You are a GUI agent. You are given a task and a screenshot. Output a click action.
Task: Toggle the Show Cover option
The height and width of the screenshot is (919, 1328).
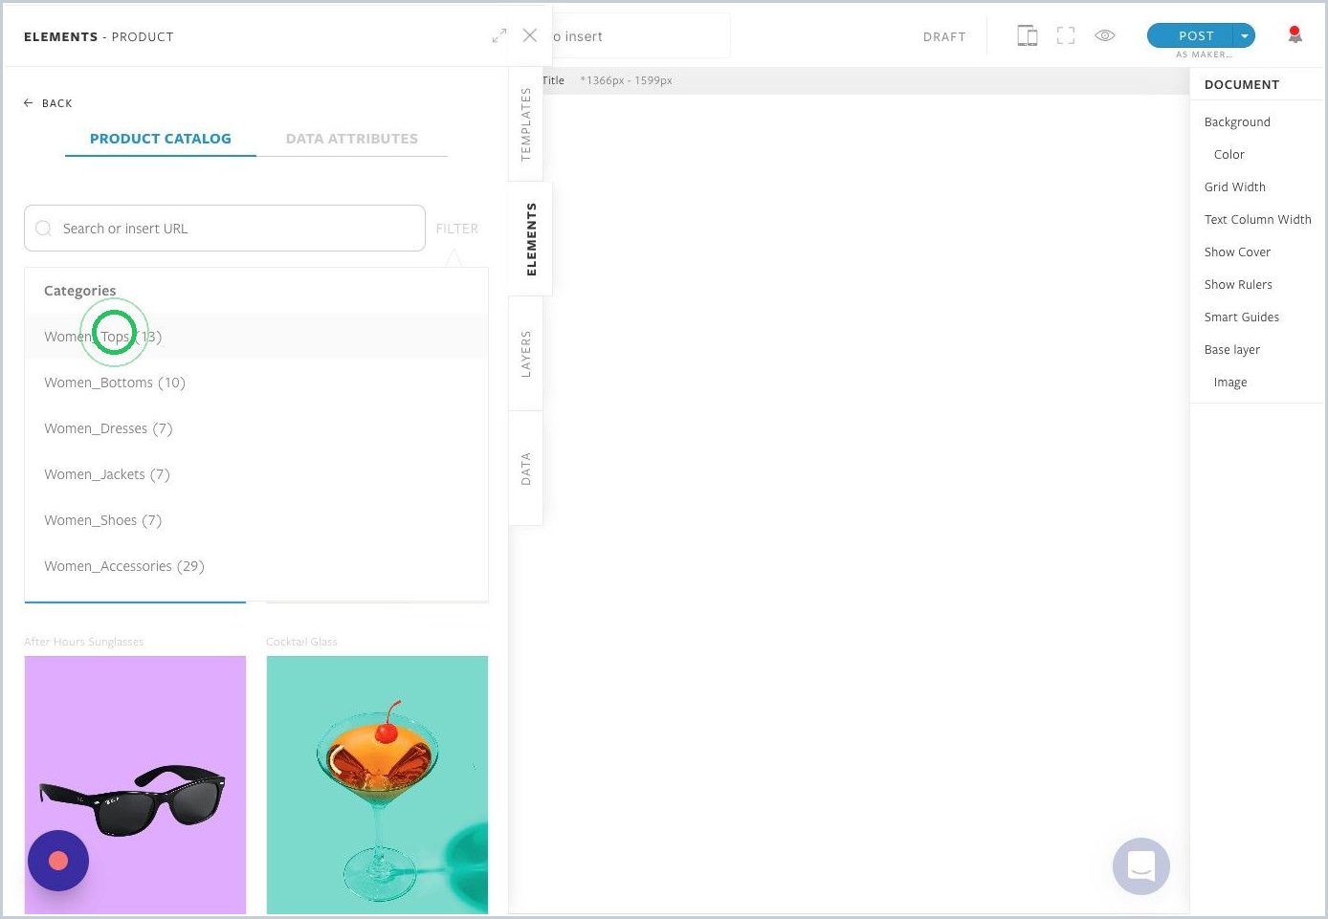[x=1237, y=252]
